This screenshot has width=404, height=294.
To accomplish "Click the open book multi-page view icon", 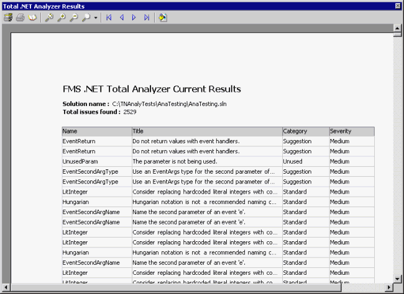I will (x=32, y=17).
